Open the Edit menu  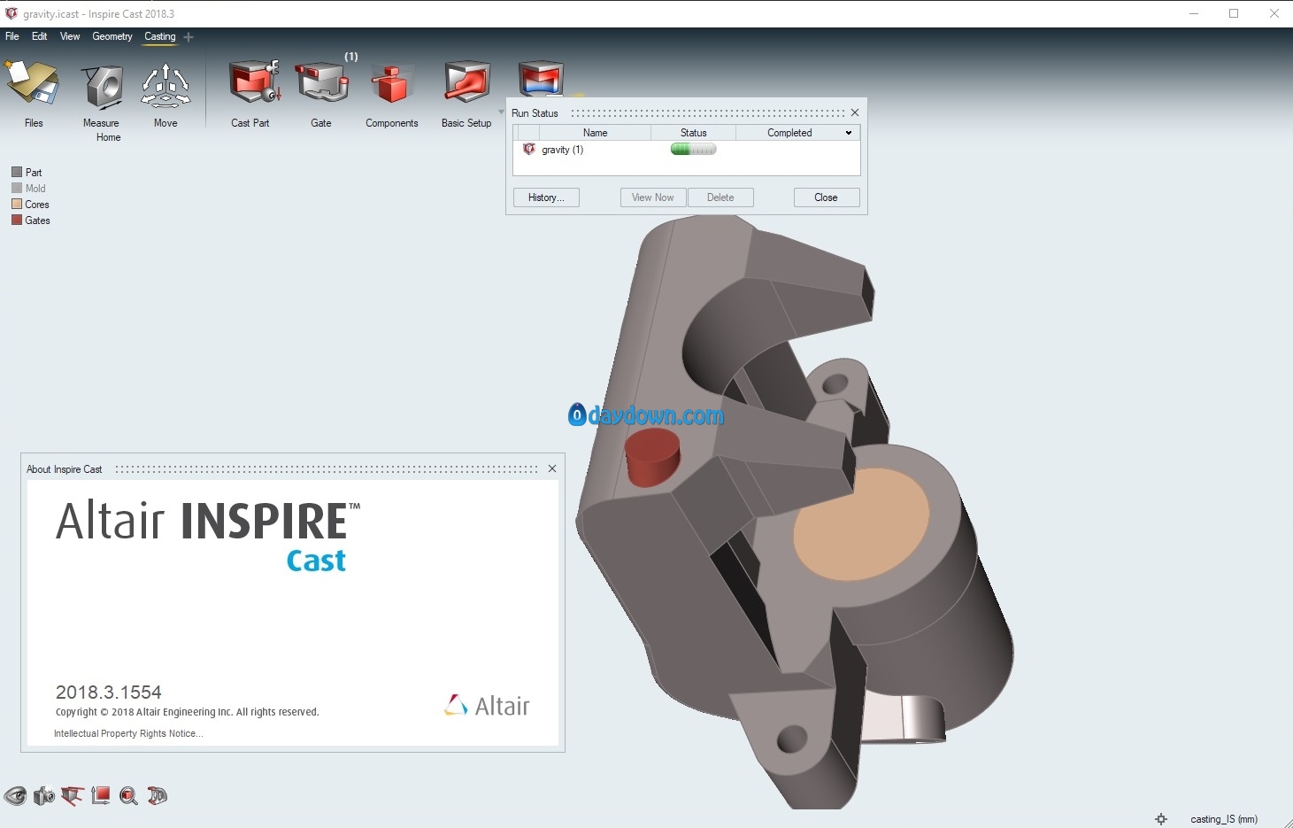pos(40,36)
